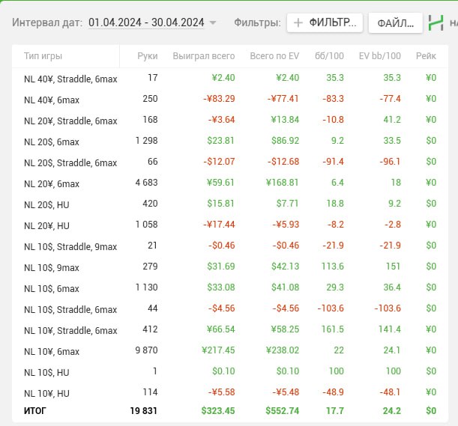This screenshot has width=458, height=426.
Task: Click total EV bb/100 value 24.2
Action: click(x=392, y=411)
